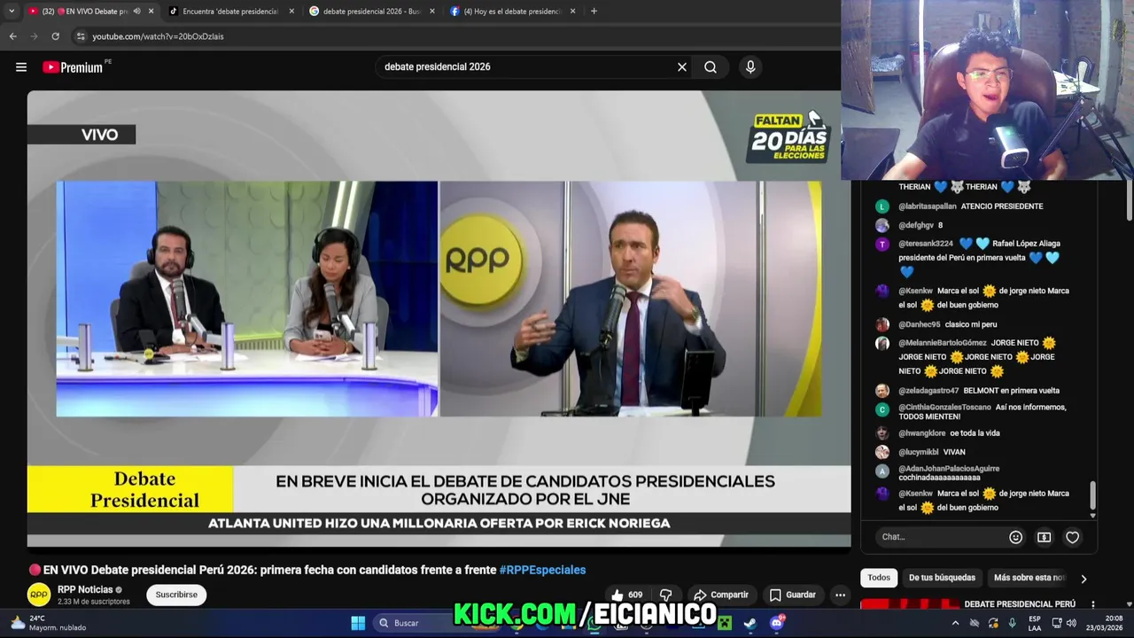Screen dimensions: 1134x638
Task: Share the video via Compartir button
Action: (x=721, y=595)
